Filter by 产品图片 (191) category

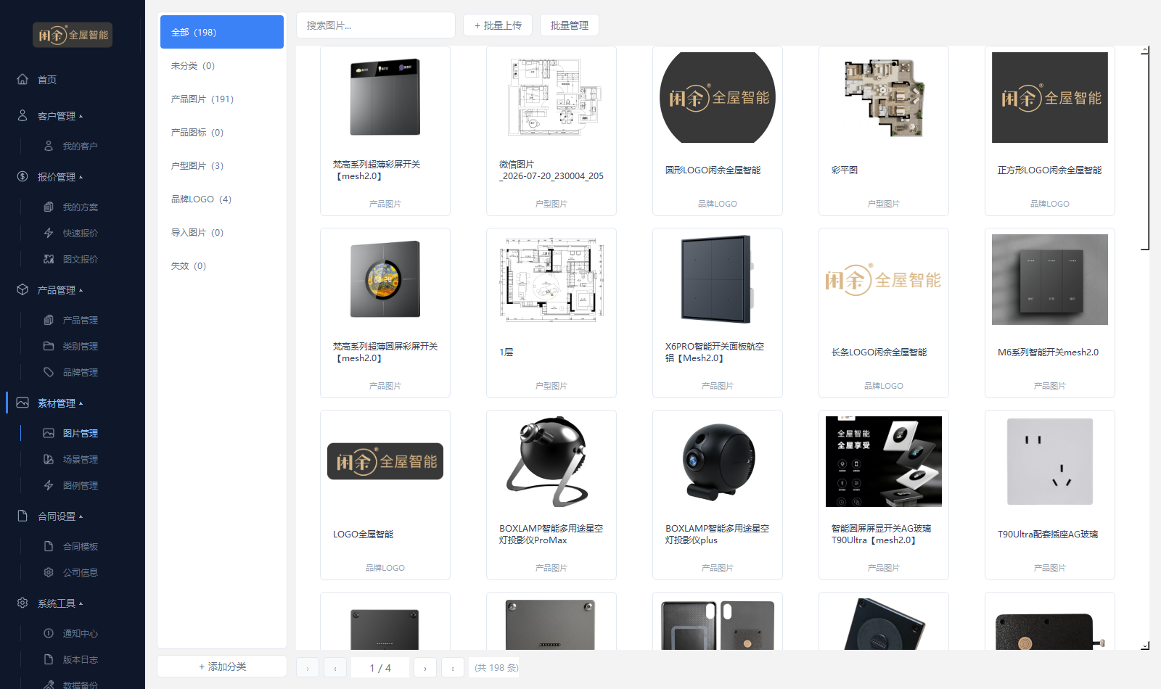click(x=222, y=99)
